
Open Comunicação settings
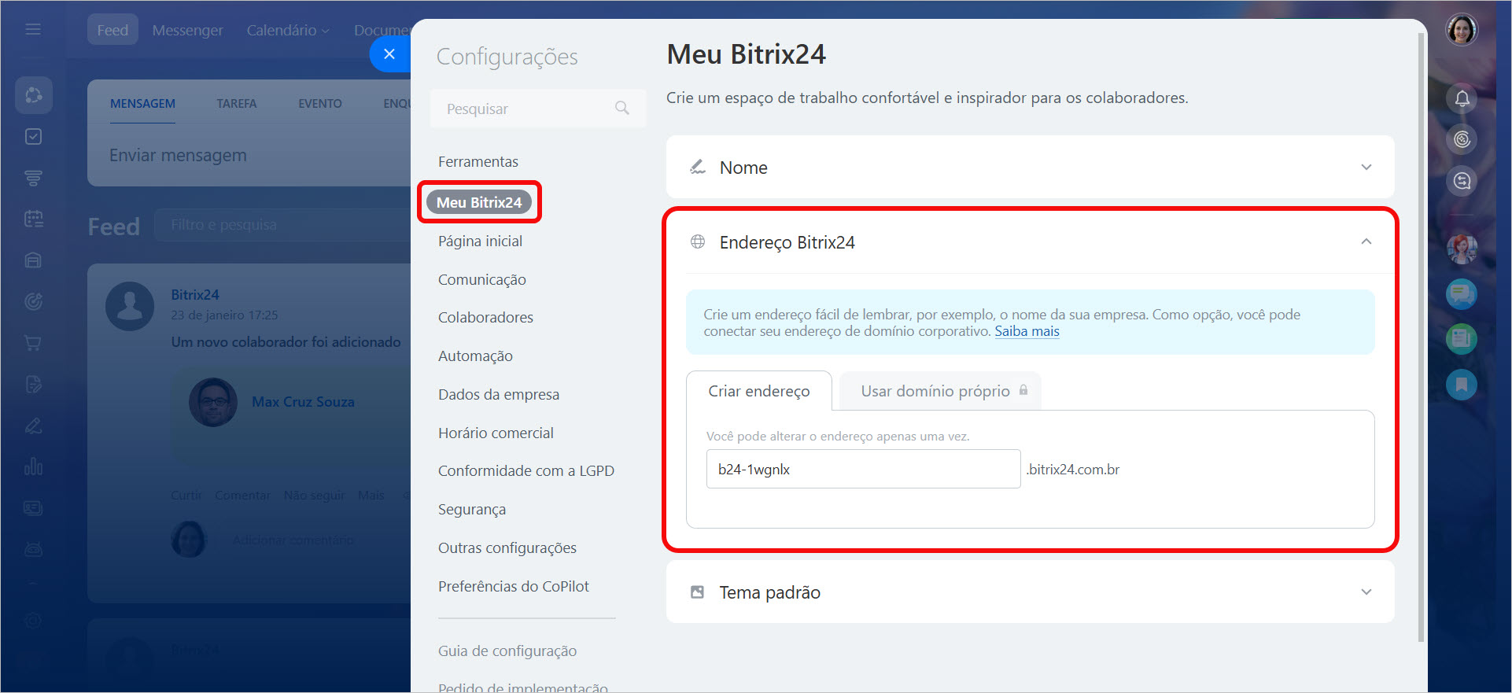click(x=482, y=279)
